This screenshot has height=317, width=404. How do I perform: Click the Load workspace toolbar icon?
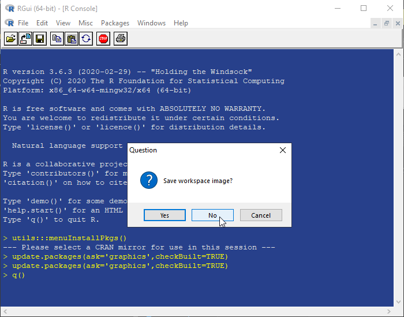point(25,39)
